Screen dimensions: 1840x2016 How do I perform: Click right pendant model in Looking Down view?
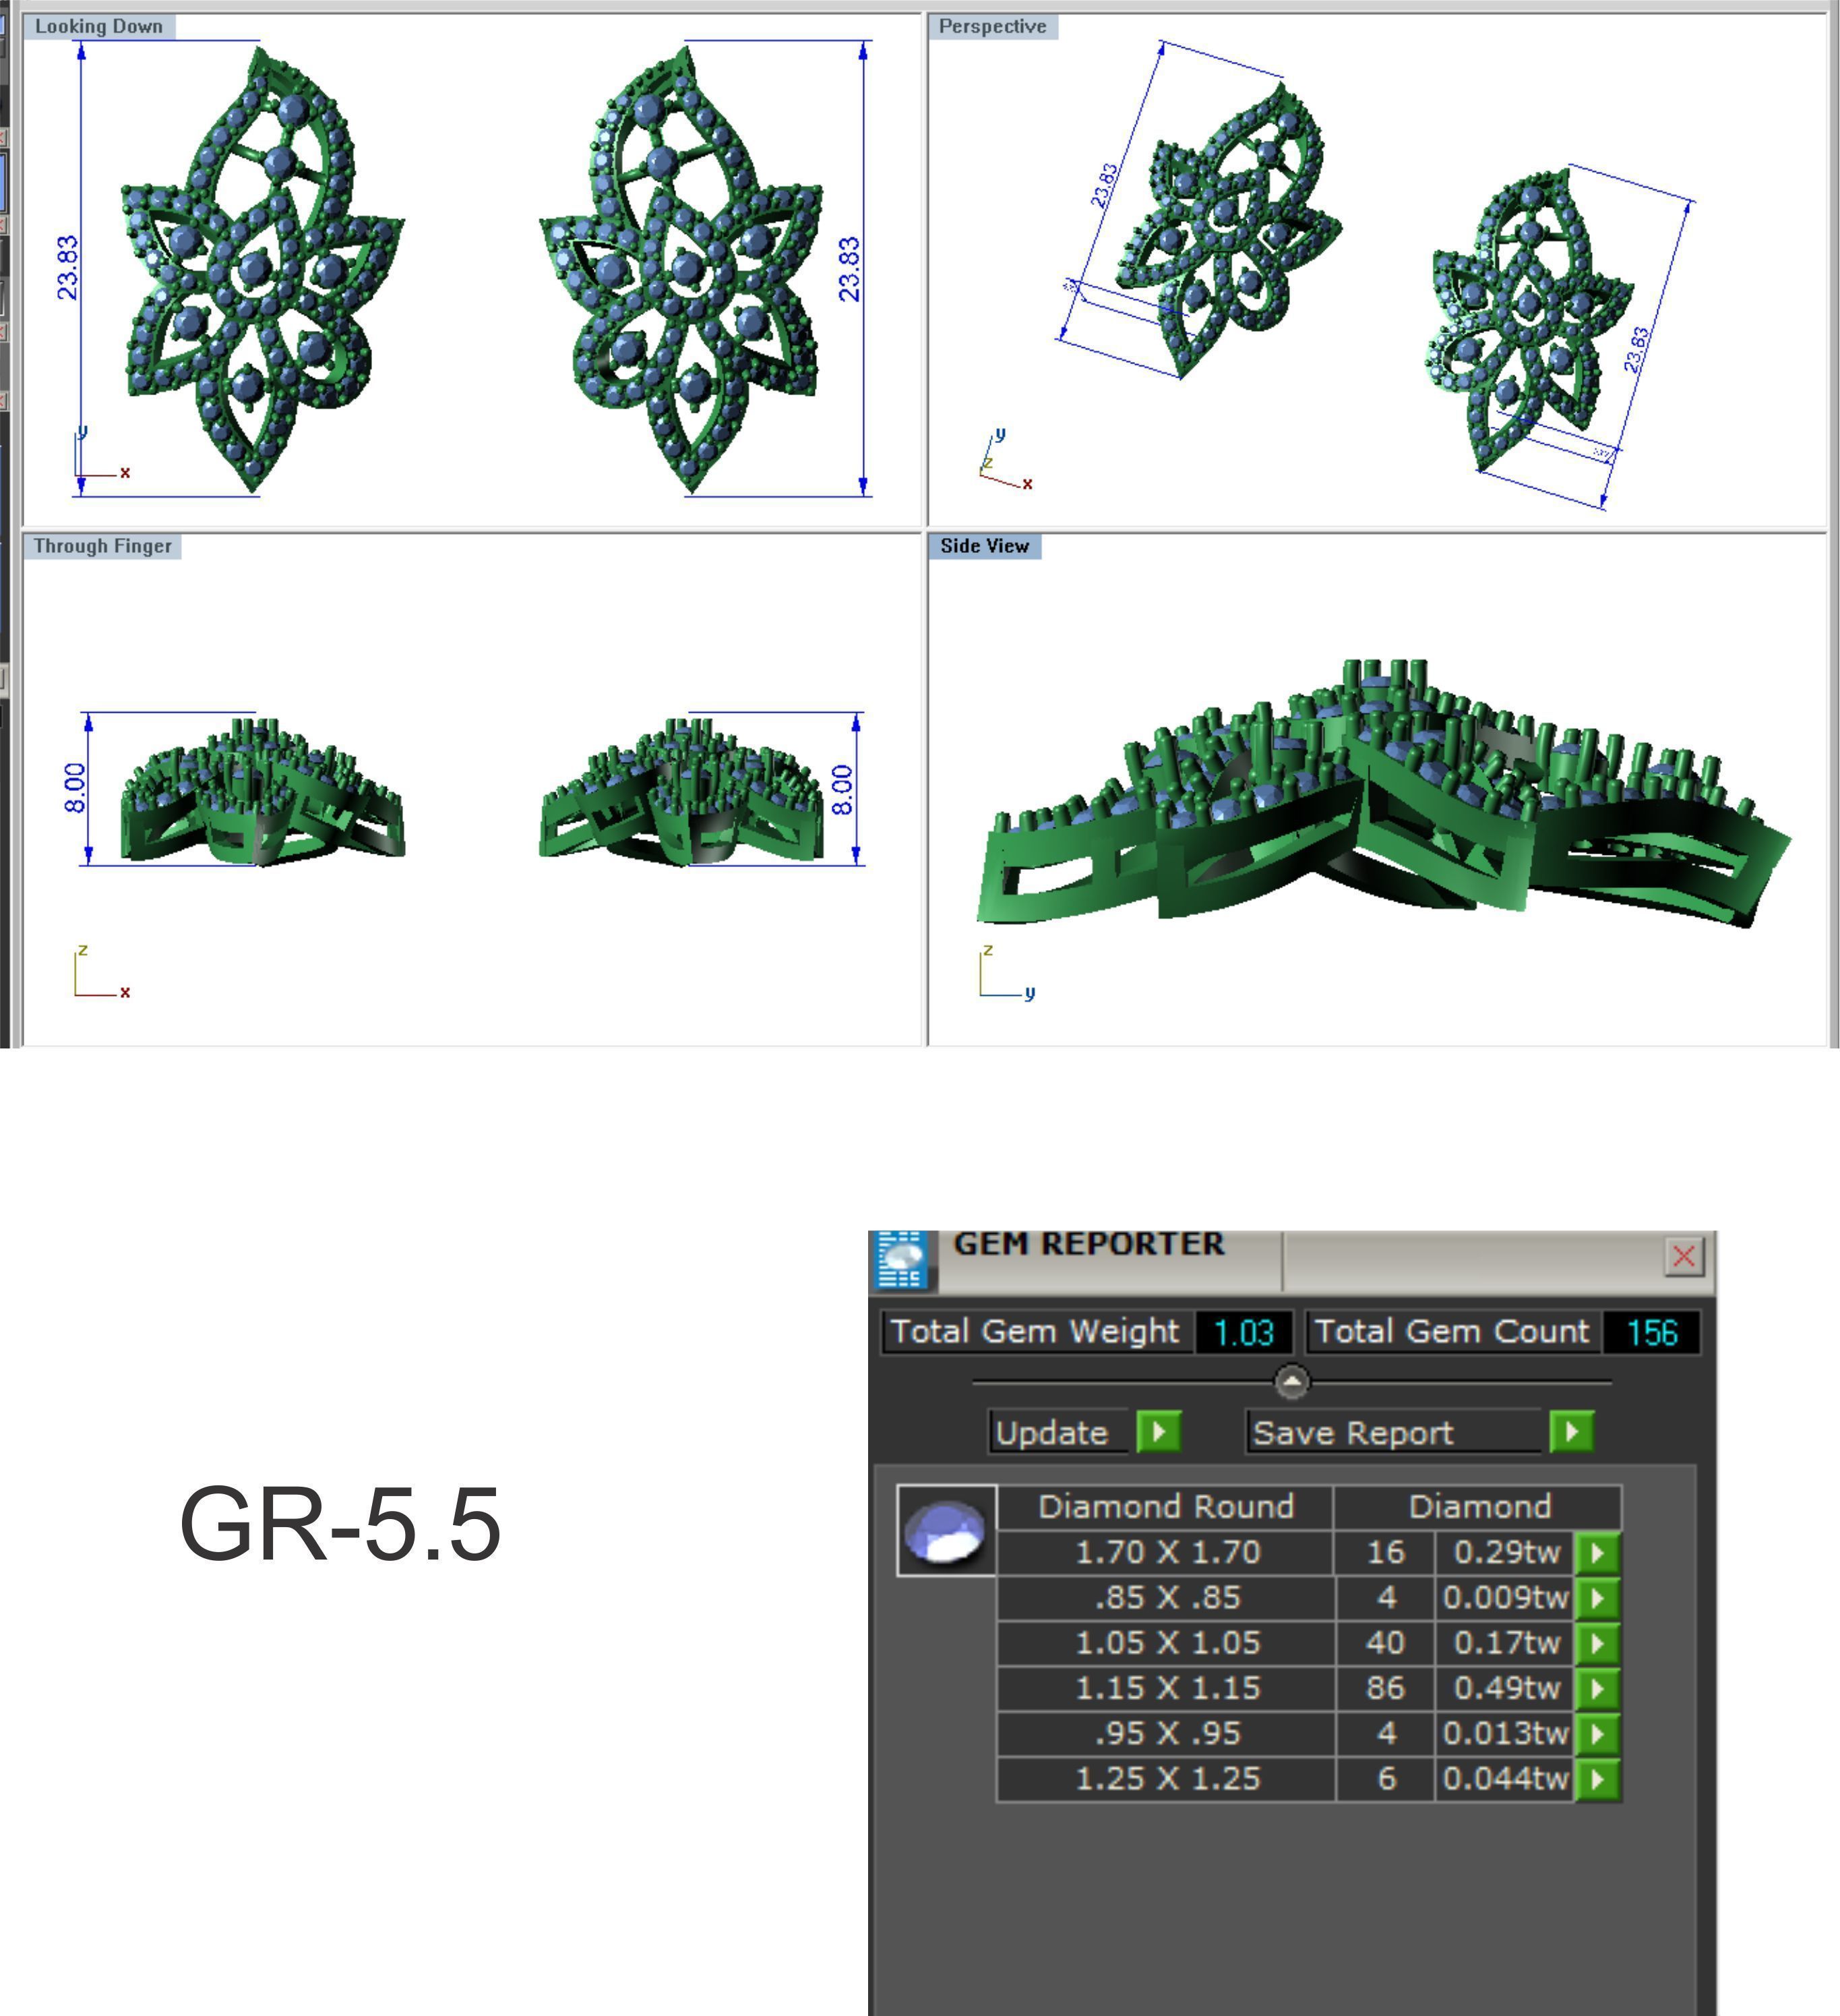681,268
